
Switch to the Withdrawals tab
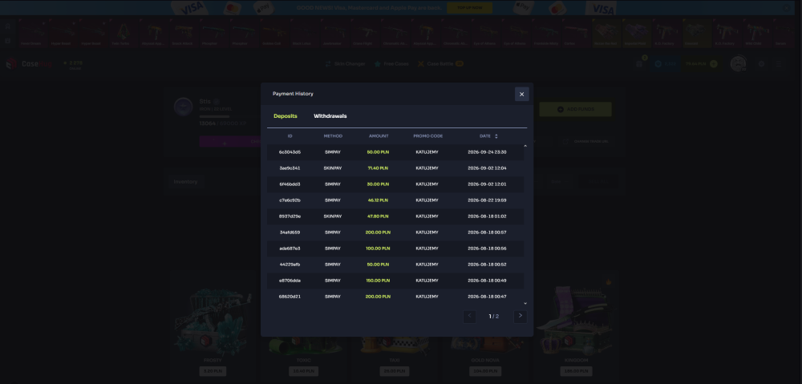[x=330, y=116]
